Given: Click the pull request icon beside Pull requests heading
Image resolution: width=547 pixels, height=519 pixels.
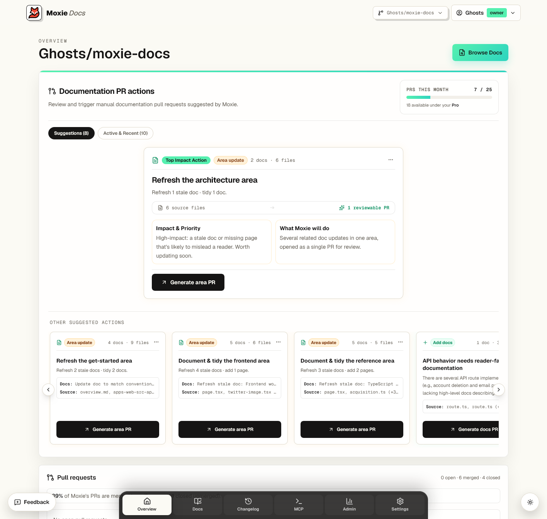Looking at the screenshot, I should pyautogui.click(x=51, y=478).
